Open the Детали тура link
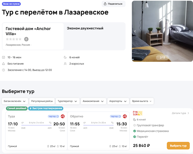Viewport: 193px width, 154px height. click(x=180, y=113)
